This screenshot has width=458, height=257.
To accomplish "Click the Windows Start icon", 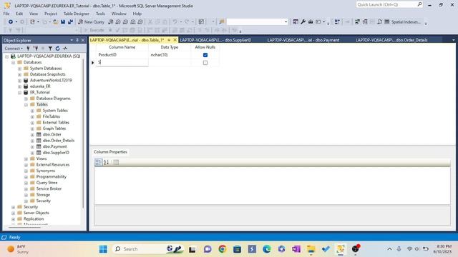I will click(x=103, y=249).
